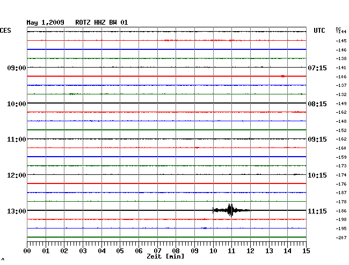This screenshot has width=349, height=265.
Task: Click the x-axis tick label 05
Action: click(x=120, y=251)
